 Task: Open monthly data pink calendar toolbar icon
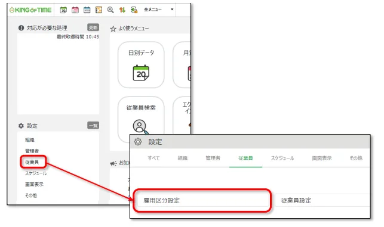pyautogui.click(x=75, y=10)
